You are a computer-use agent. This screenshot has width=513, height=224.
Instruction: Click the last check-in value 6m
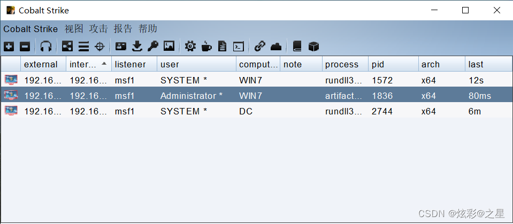[474, 111]
